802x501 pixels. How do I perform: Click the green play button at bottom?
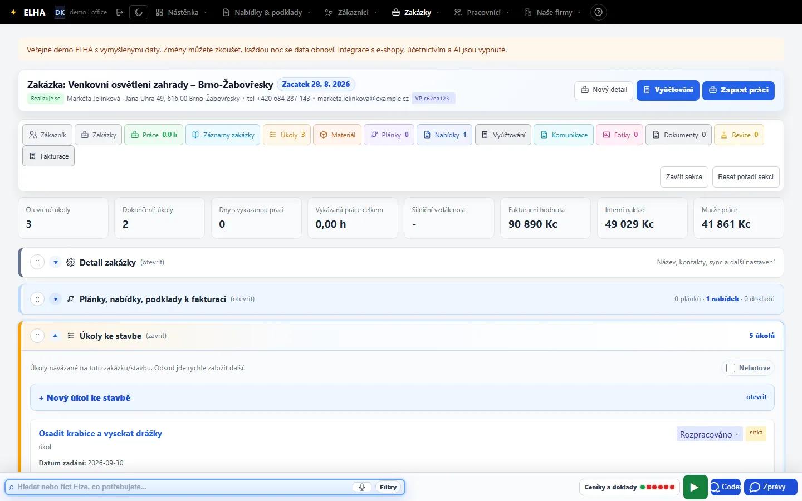click(x=695, y=487)
